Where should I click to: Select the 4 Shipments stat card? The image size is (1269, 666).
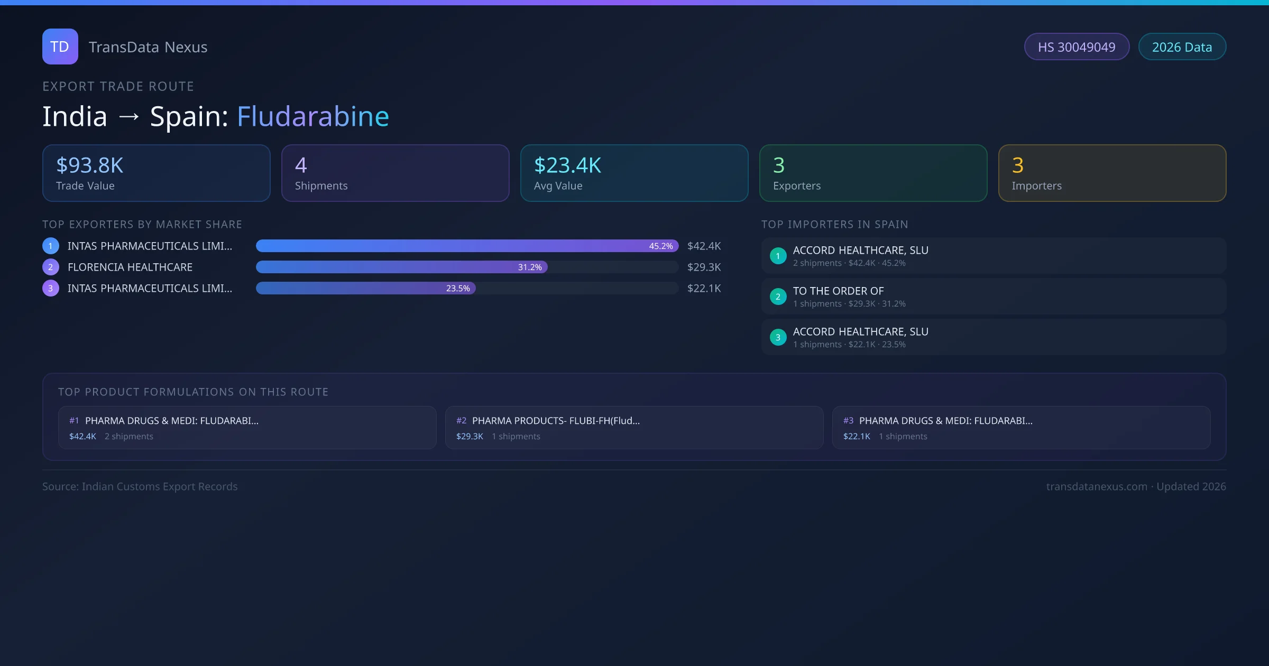pos(396,173)
